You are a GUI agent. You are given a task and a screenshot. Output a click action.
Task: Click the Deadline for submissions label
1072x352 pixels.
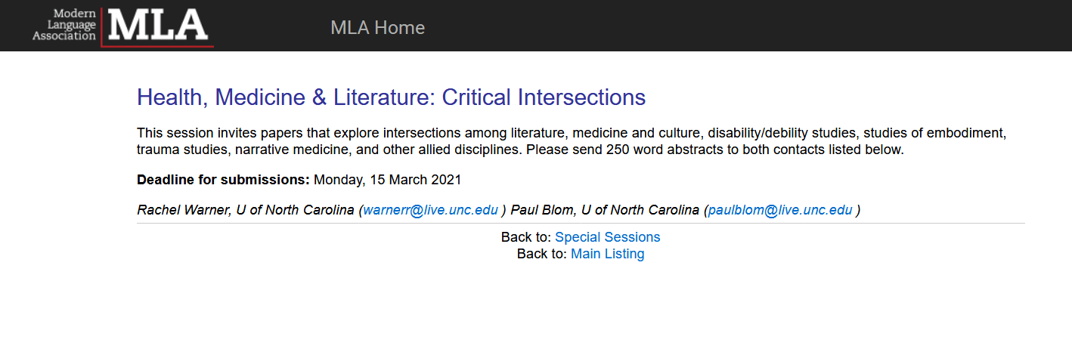(223, 180)
